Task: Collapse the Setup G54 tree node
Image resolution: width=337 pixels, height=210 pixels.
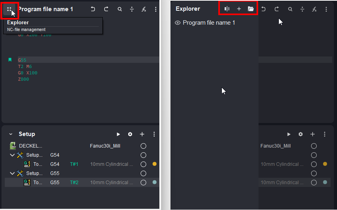Action: 12,155
